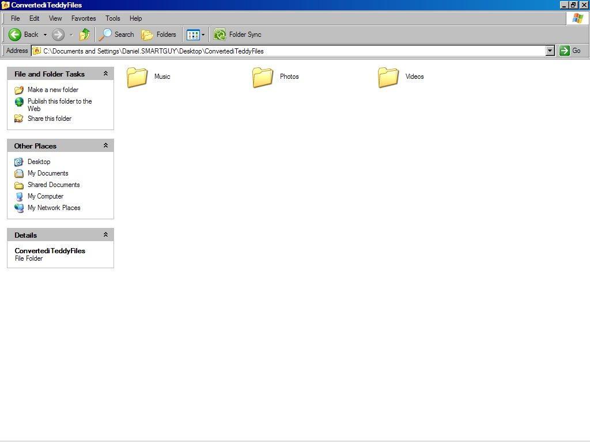Click the Folder Sync toolbar icon
This screenshot has height=442, width=590.
pos(220,35)
